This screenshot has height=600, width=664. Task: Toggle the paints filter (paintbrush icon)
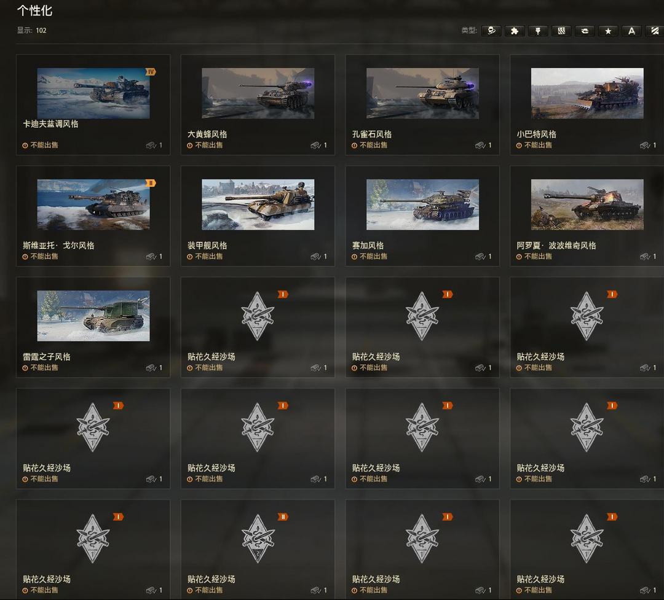click(x=538, y=31)
